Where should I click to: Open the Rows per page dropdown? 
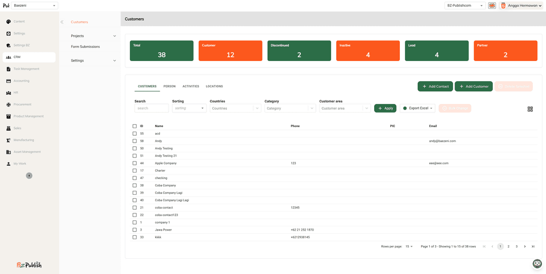tap(409, 247)
